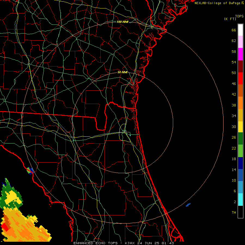Click the navy blue legend swatch
Screen dimensions: 245x245
tap(240, 163)
